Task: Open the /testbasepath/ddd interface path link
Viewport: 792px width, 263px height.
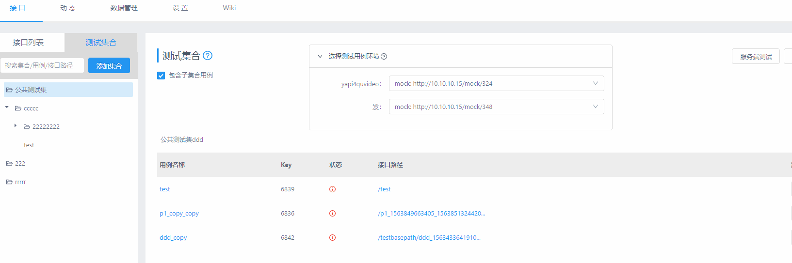Action: click(429, 238)
